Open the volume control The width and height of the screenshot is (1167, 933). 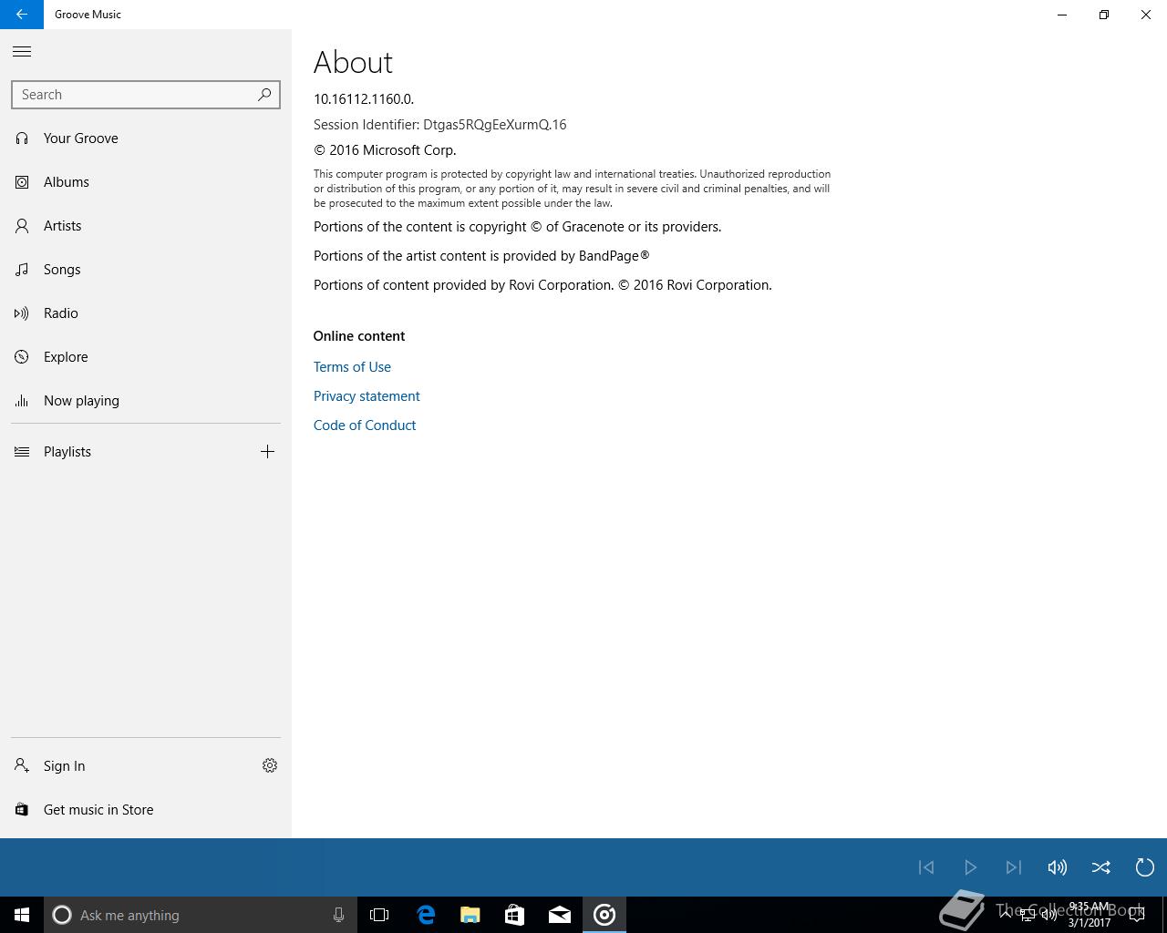pos(1058,867)
